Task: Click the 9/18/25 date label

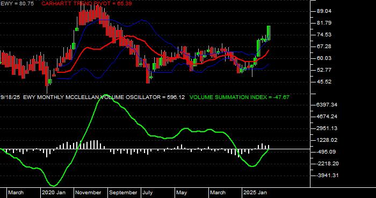Action: 10,97
